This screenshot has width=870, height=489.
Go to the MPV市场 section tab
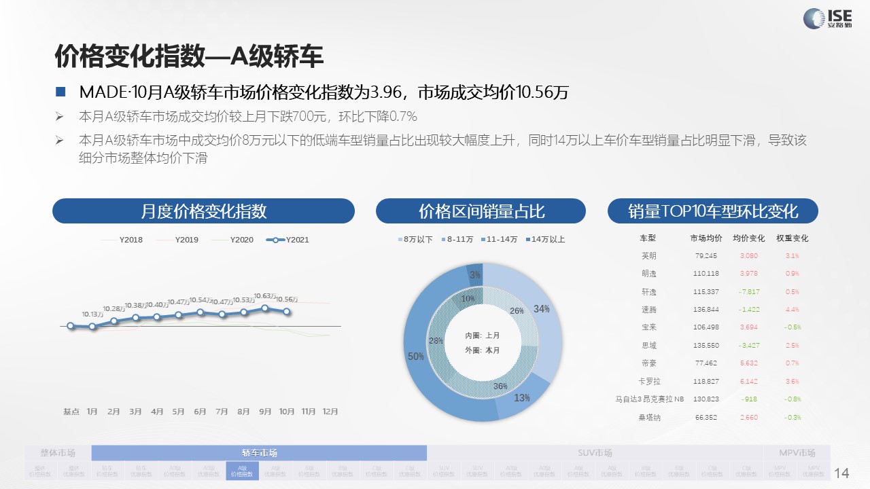797,453
